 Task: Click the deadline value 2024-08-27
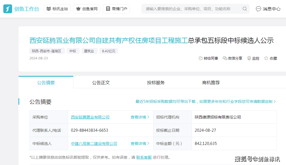click(x=205, y=130)
